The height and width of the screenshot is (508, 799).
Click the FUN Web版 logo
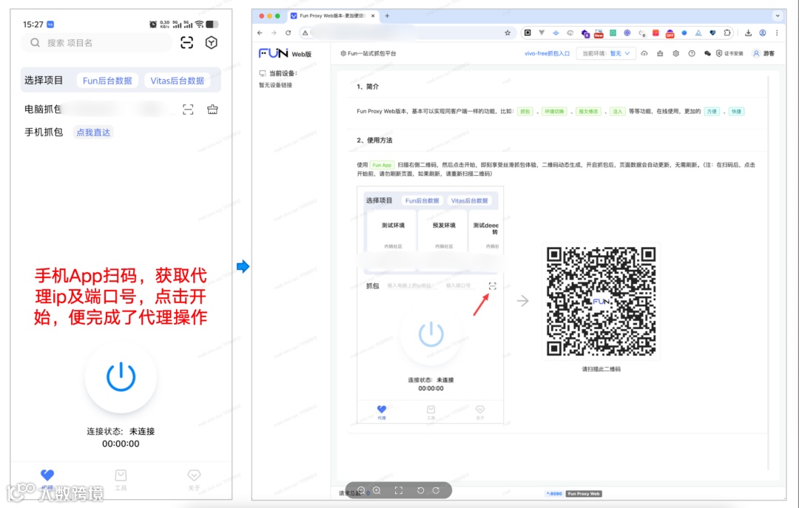pos(285,53)
